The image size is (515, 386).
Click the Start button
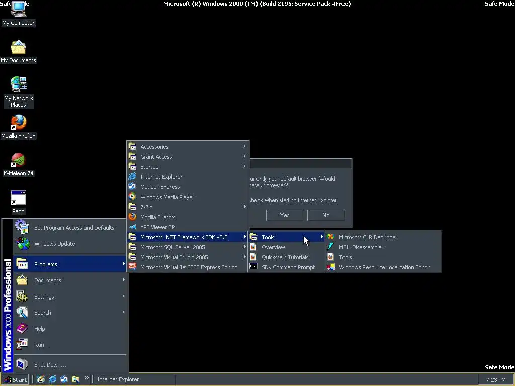15,380
